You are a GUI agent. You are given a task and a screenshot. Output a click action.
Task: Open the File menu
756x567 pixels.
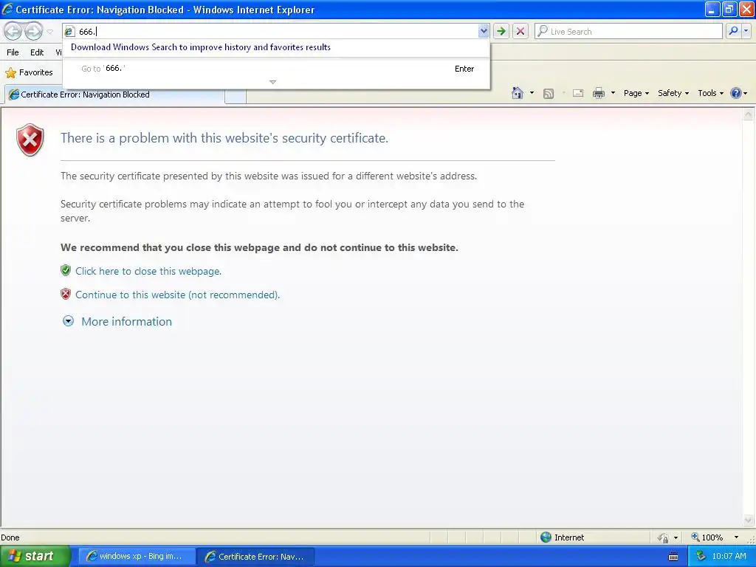13,52
